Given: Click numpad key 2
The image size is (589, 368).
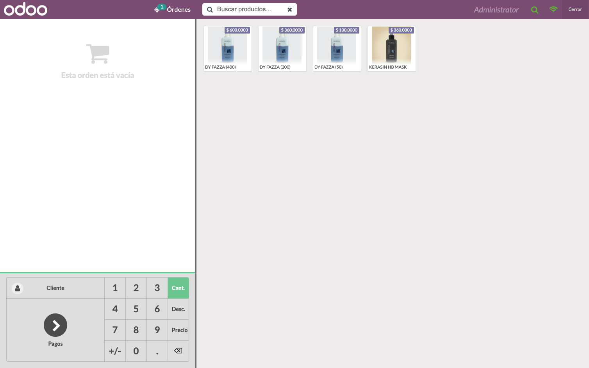Looking at the screenshot, I should (136, 288).
